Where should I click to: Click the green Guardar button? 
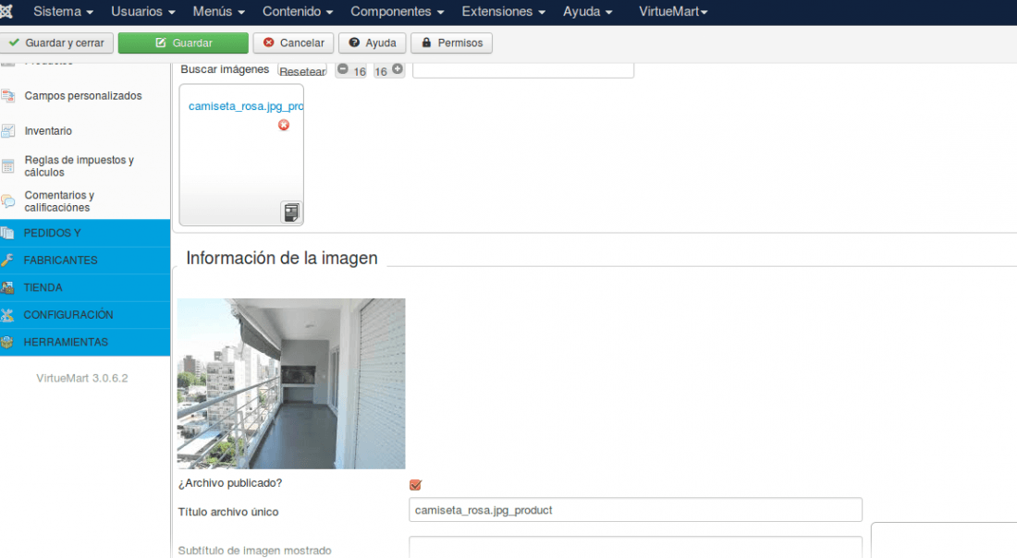click(x=183, y=42)
